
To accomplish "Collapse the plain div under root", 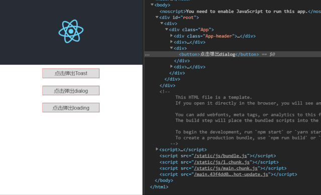I will pos(162,23).
